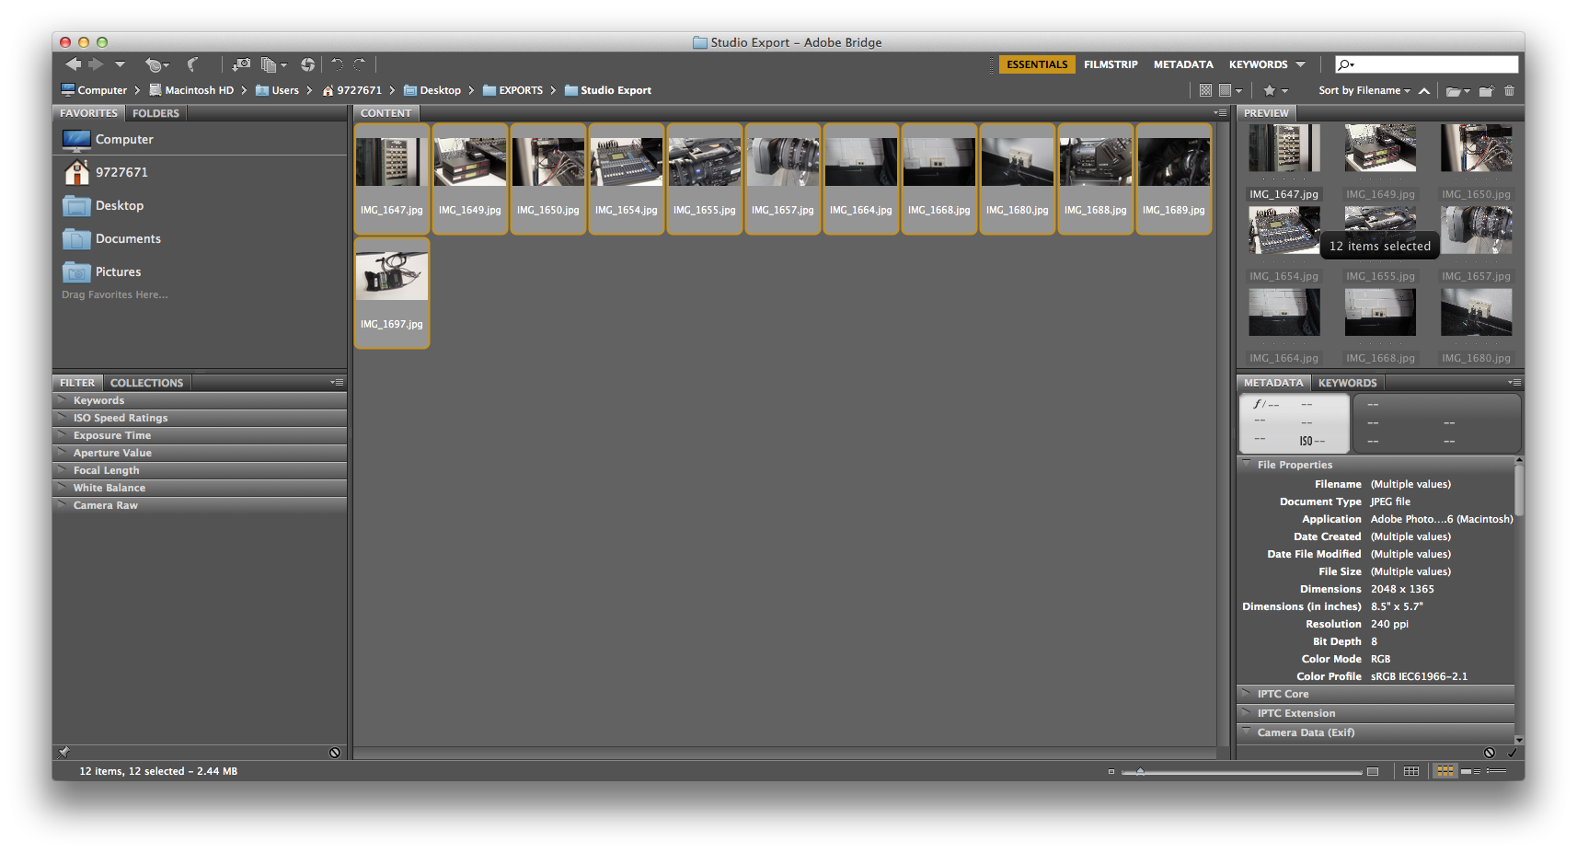Click the boomerang return to application icon
This screenshot has width=1577, height=853.
pos(192,64)
